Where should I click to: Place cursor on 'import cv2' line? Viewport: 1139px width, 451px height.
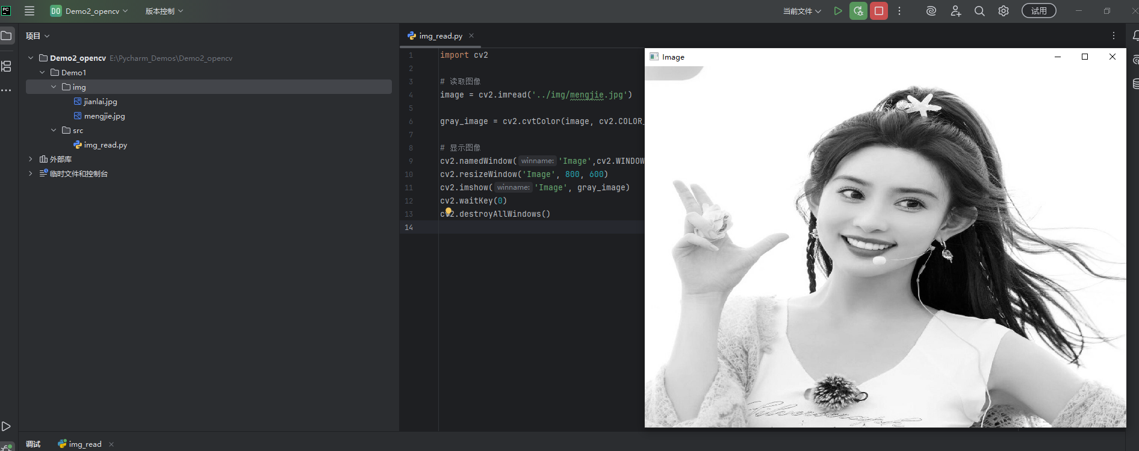(x=464, y=55)
